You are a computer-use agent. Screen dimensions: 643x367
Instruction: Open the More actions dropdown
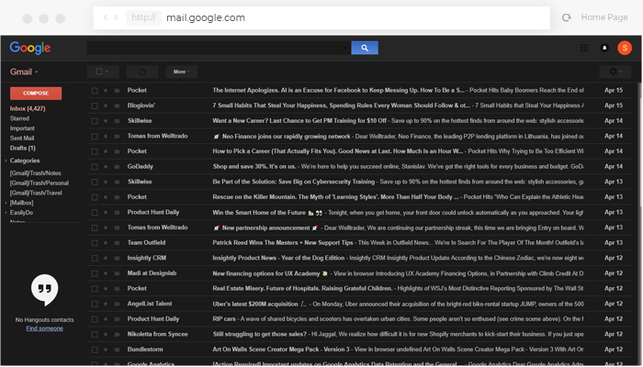click(181, 72)
